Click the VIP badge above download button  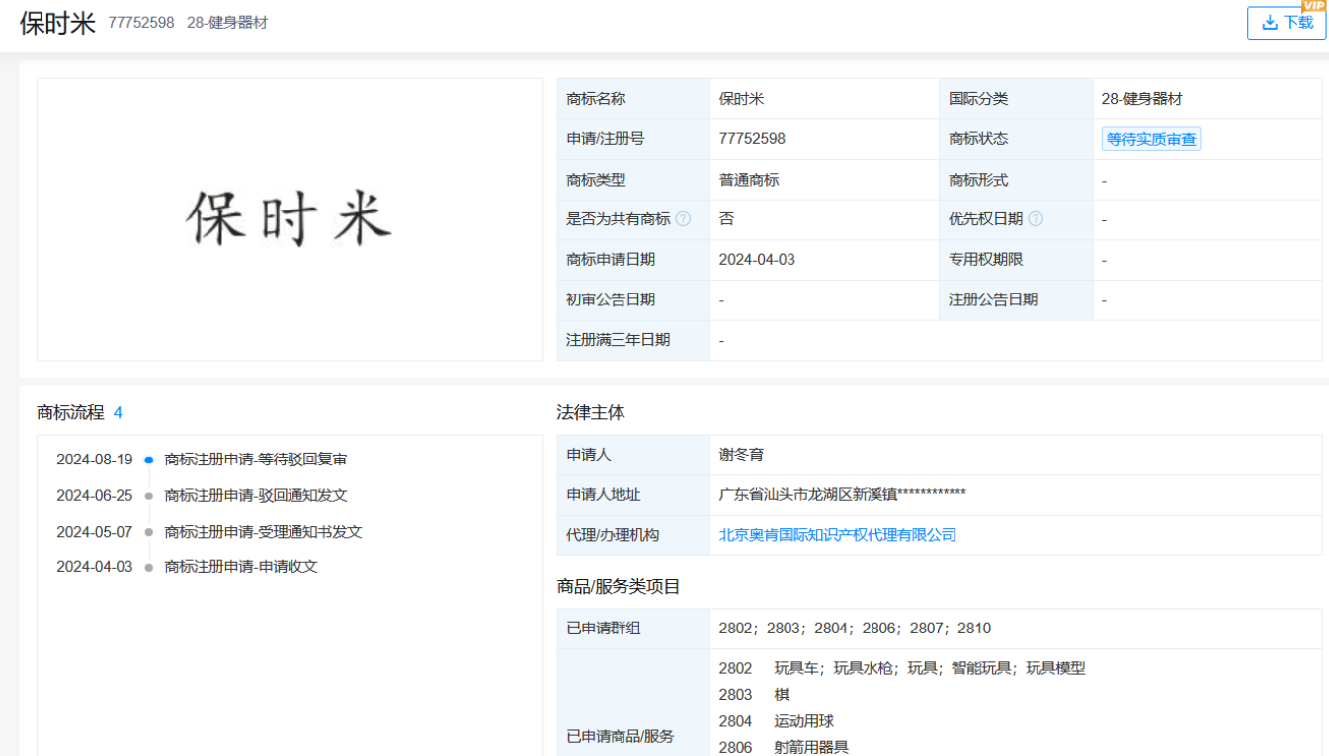(x=1313, y=6)
